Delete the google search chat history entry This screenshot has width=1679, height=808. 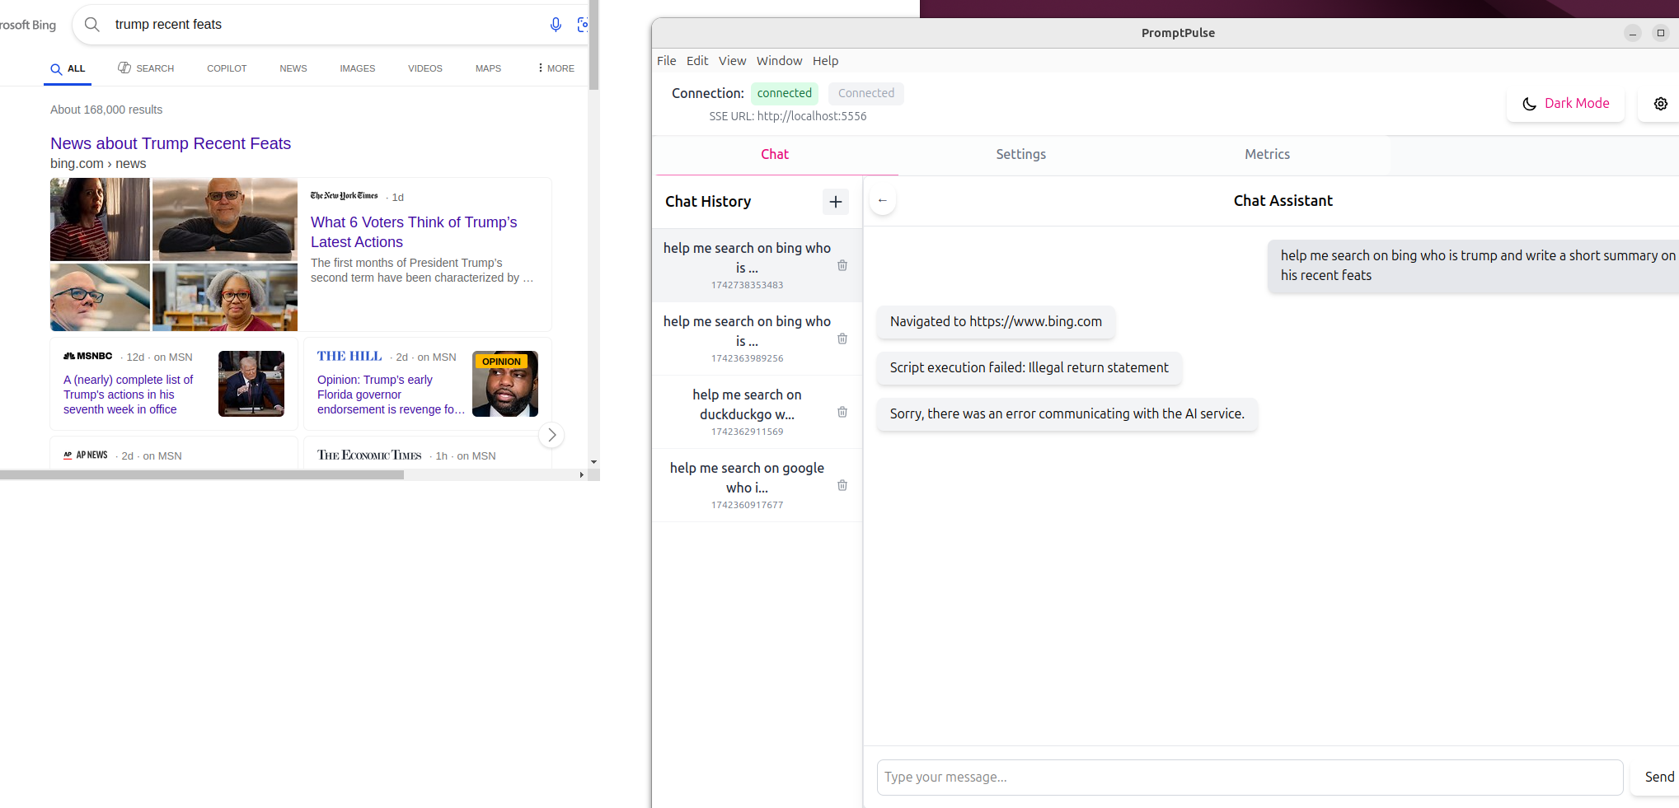point(842,485)
